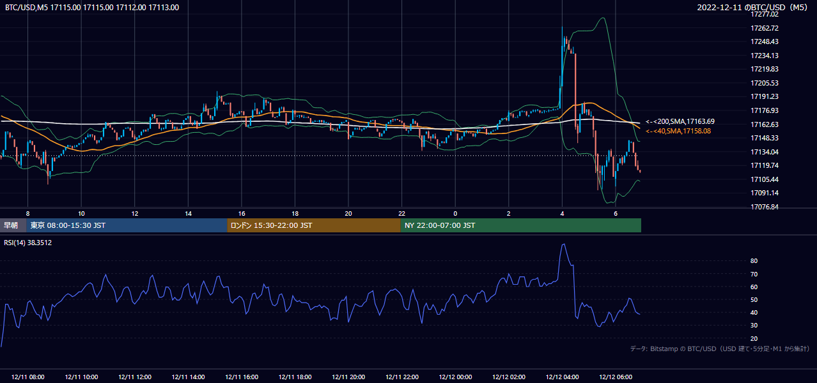Click RSI axis level 60
Image resolution: width=817 pixels, height=383 pixels.
point(754,287)
